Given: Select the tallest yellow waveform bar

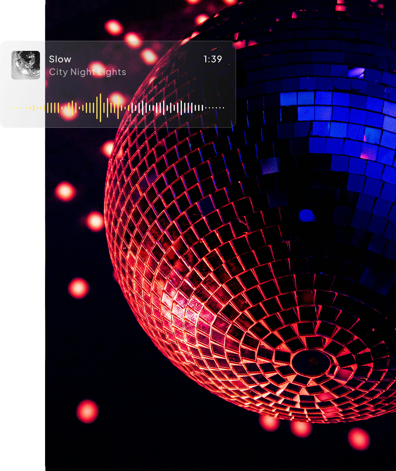Looking at the screenshot, I should tap(101, 108).
